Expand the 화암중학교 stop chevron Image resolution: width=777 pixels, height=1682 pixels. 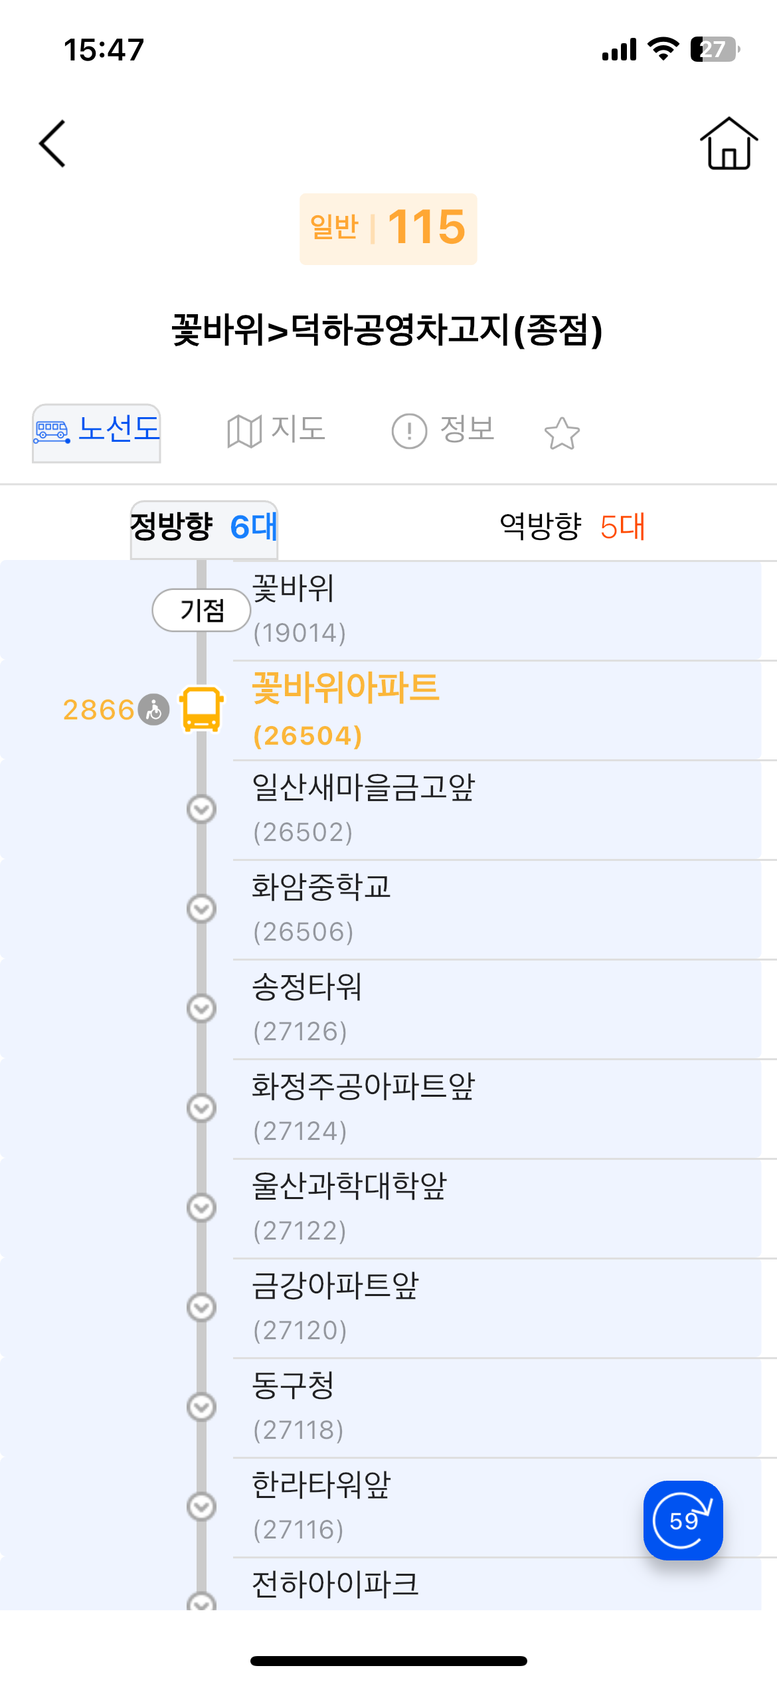click(202, 909)
